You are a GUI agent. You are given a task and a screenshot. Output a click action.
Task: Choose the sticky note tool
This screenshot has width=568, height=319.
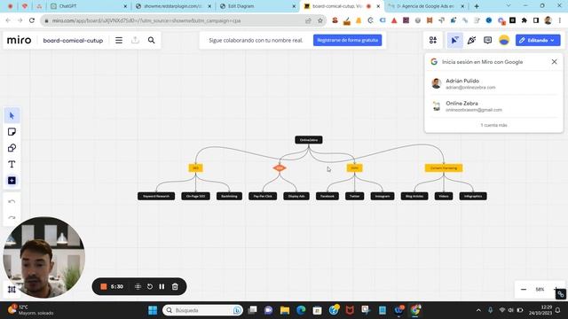point(12,132)
